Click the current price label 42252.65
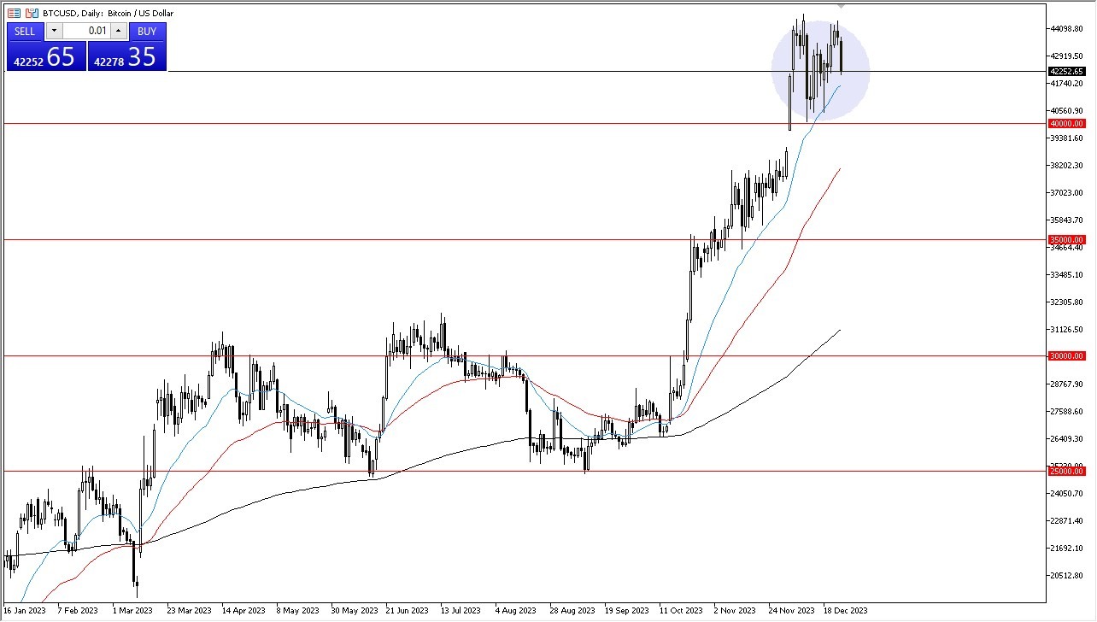 coord(1067,72)
